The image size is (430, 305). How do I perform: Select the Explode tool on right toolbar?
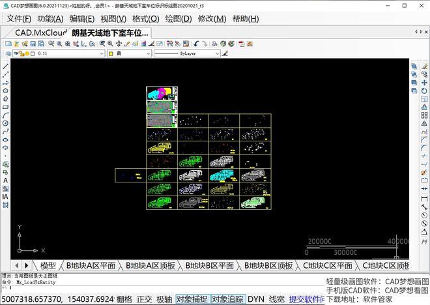click(424, 172)
